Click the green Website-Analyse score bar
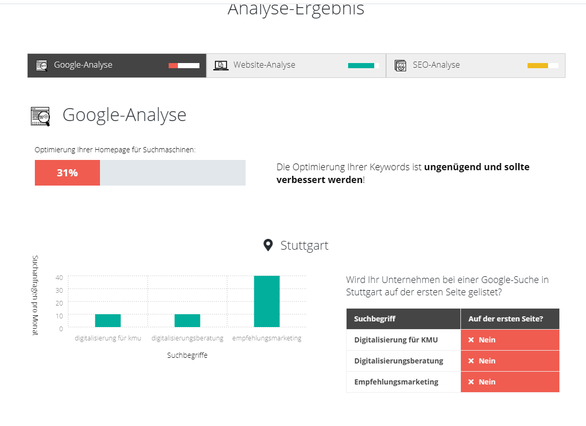The width and height of the screenshot is (586, 426). pos(361,66)
